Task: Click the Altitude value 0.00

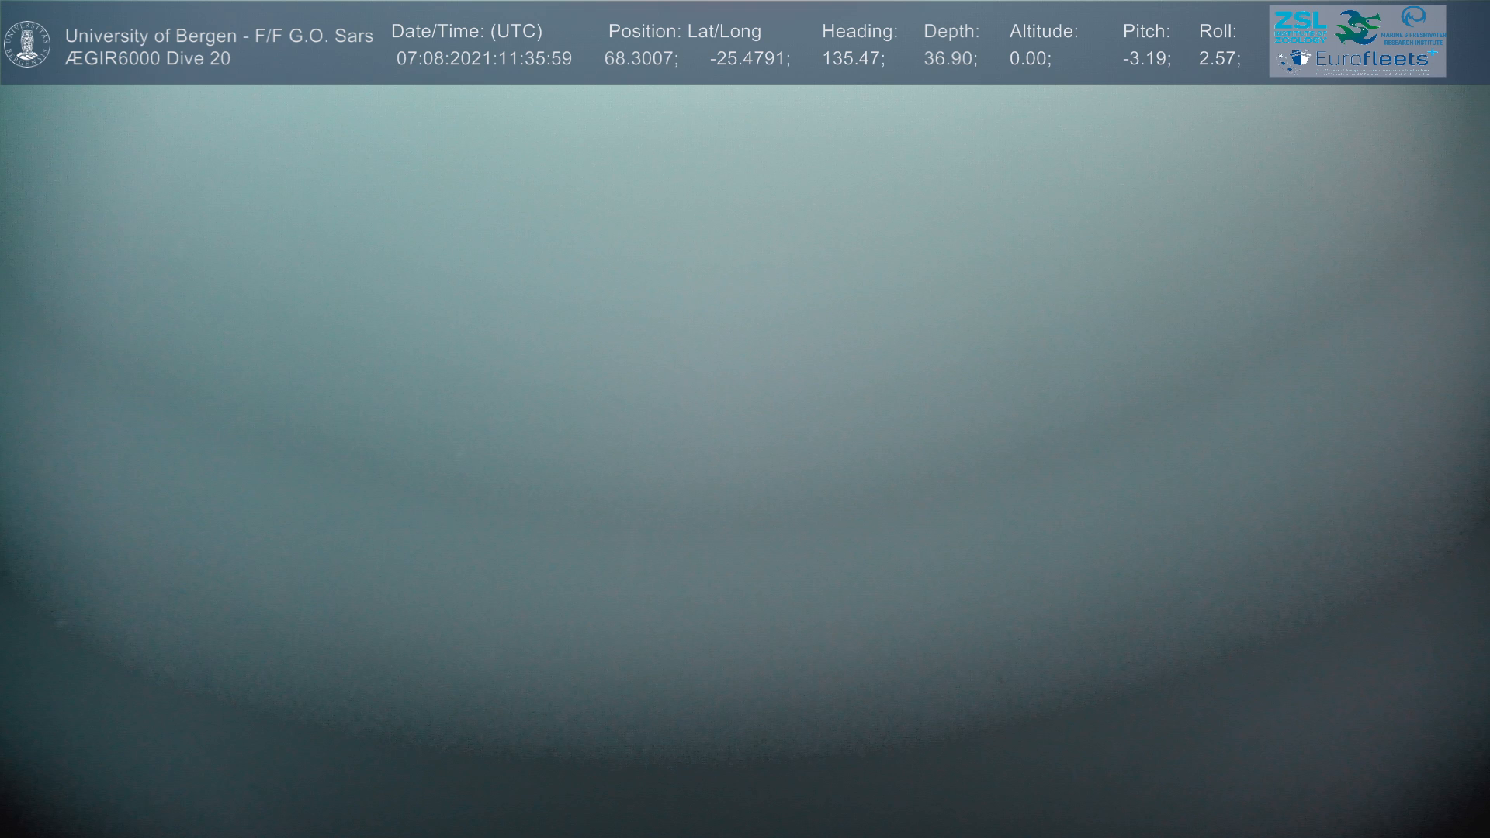Action: (x=1029, y=59)
